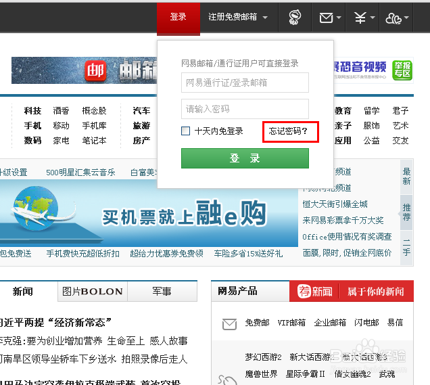
Task: Open the 概念股 link
Action: pos(95,111)
